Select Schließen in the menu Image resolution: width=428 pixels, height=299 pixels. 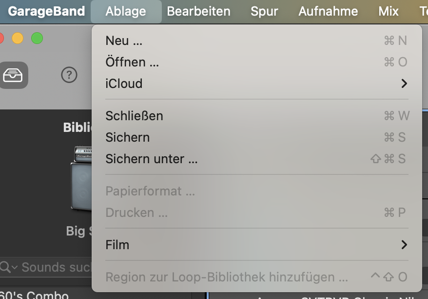point(257,116)
